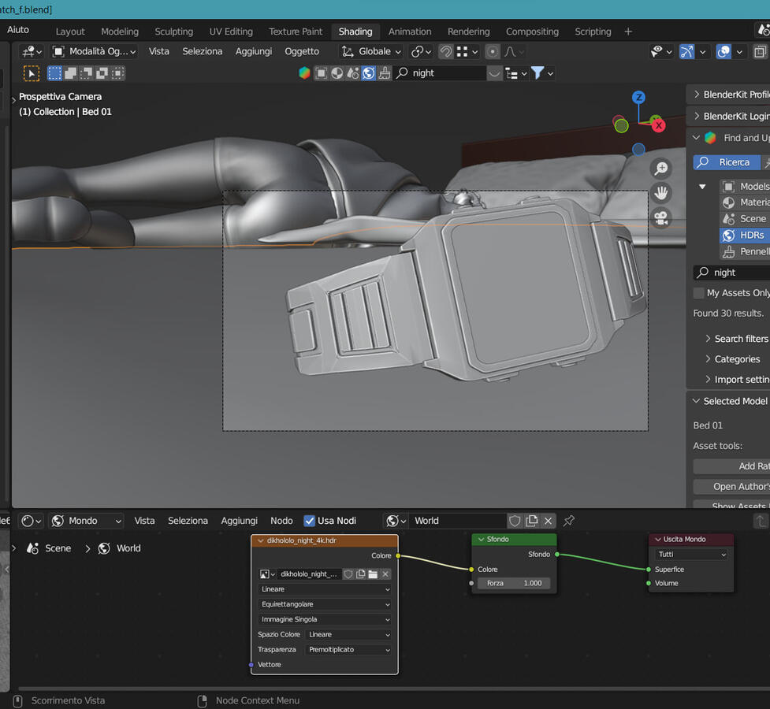Click the pan hand icon in viewport
770x709 pixels.
(x=661, y=193)
